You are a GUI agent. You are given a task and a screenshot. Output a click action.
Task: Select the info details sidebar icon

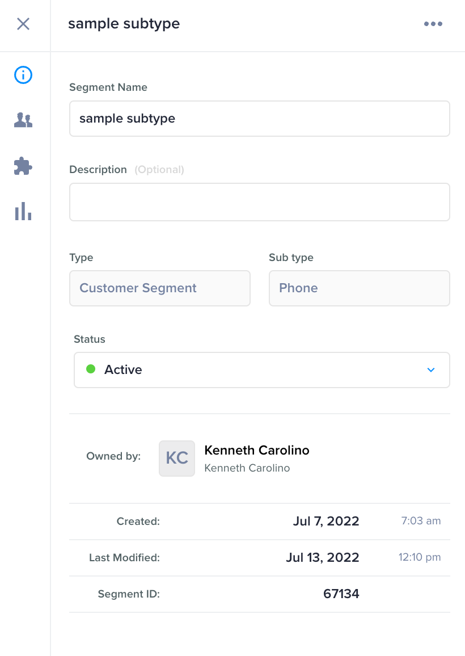(x=23, y=74)
